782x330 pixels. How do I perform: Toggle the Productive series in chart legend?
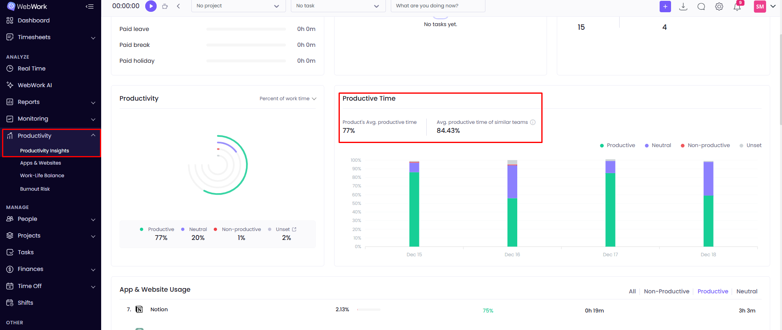pos(617,145)
